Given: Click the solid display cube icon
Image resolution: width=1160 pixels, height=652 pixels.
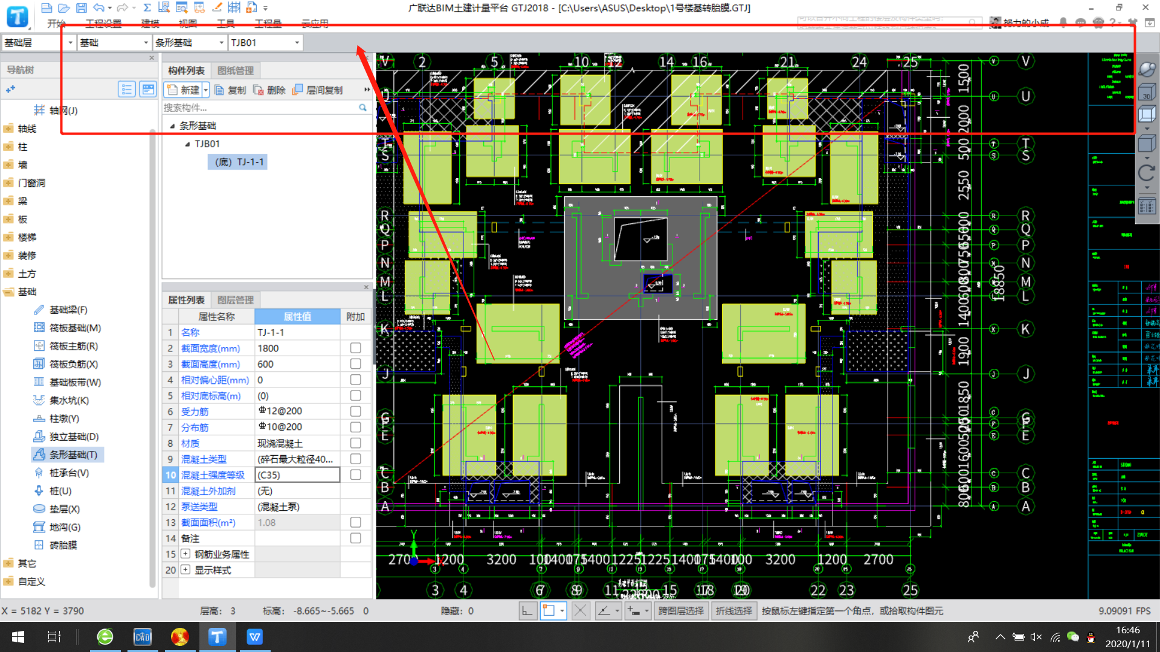Looking at the screenshot, I should 1147,144.
